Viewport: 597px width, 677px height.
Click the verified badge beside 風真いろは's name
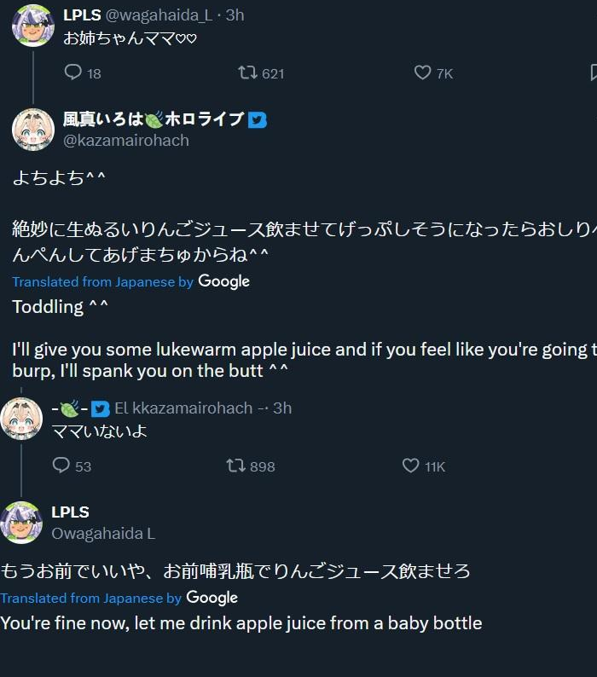[258, 120]
